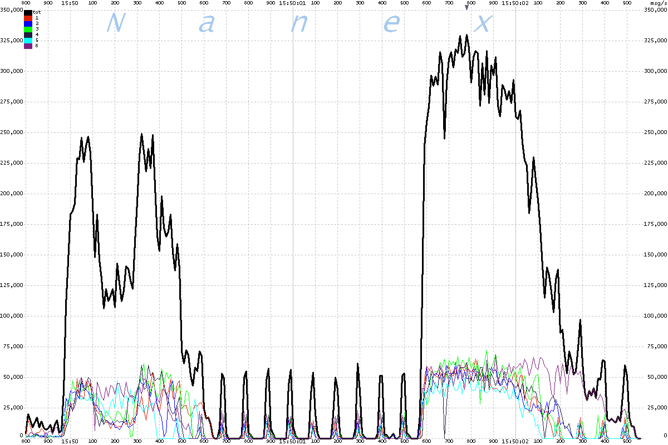Click '150,000' on the right y-axis
The height and width of the screenshot is (445, 668).
(655, 255)
